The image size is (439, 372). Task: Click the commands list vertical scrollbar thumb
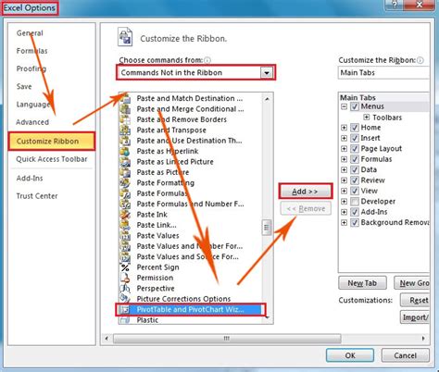267,228
